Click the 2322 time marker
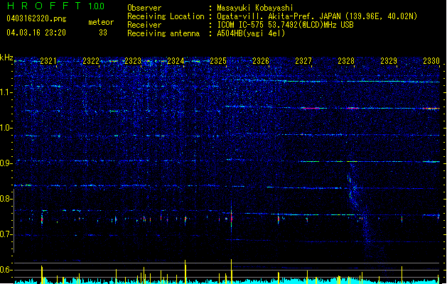 [91, 61]
